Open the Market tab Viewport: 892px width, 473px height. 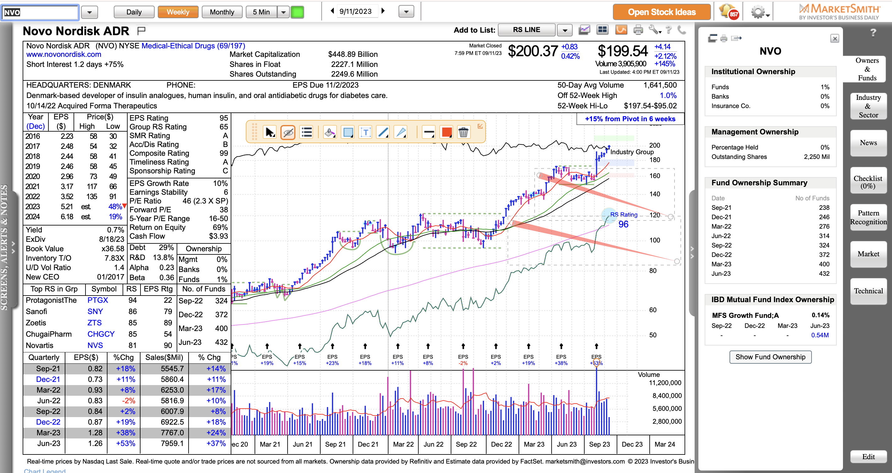pos(868,254)
